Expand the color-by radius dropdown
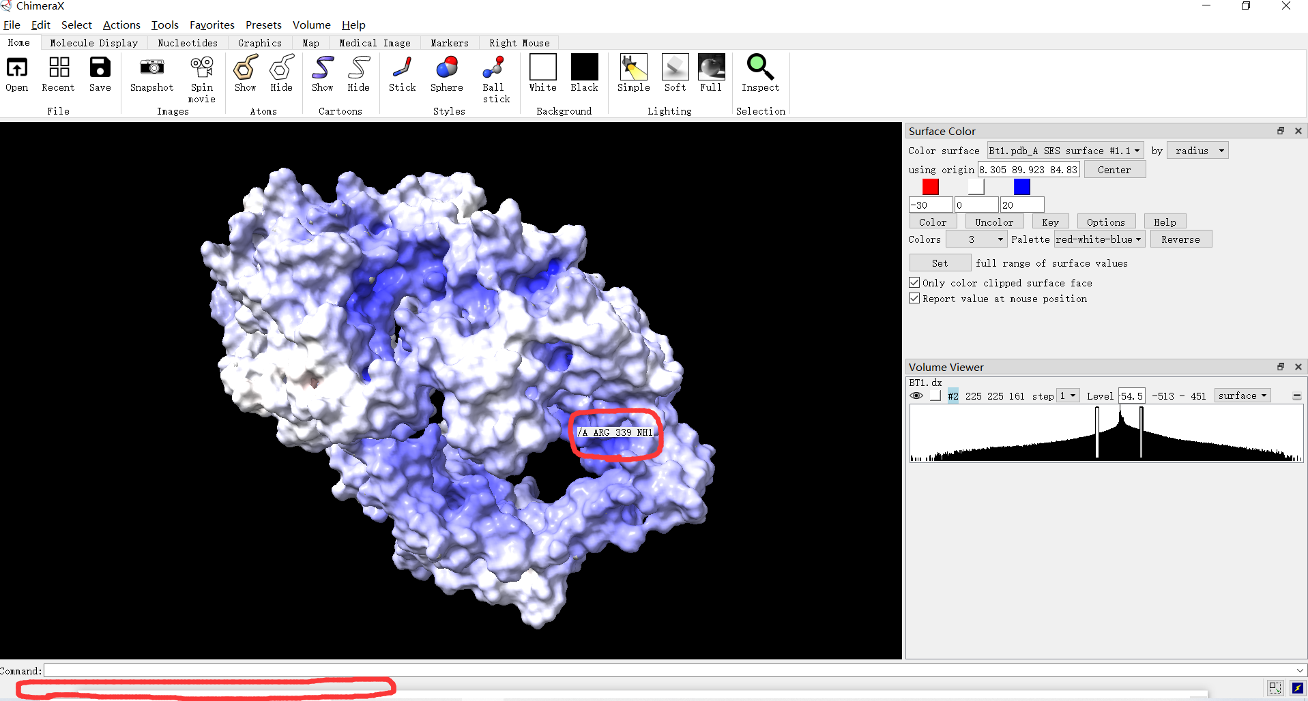The height and width of the screenshot is (701, 1308). [x=1197, y=151]
